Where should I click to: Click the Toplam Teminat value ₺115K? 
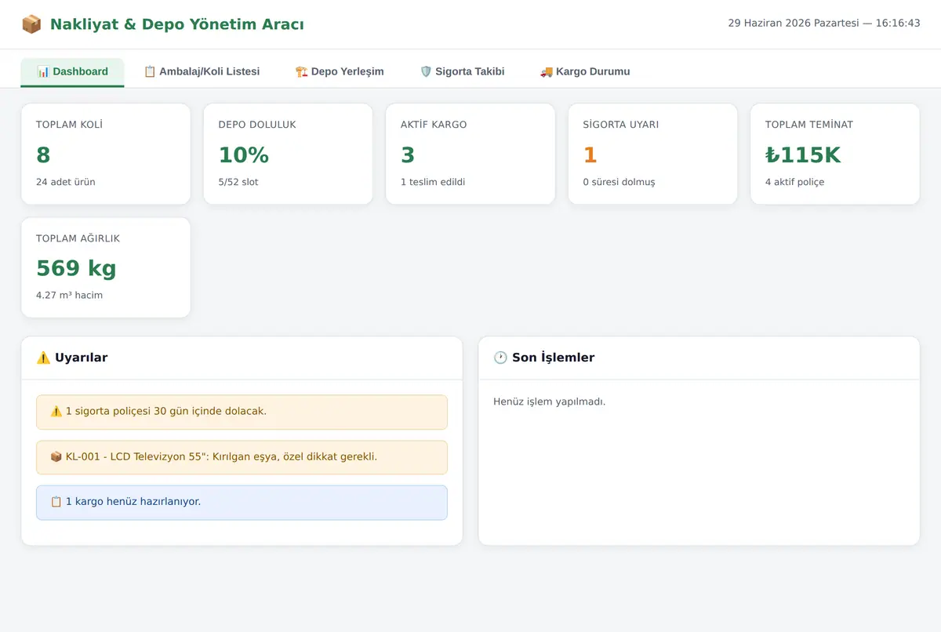click(x=803, y=155)
